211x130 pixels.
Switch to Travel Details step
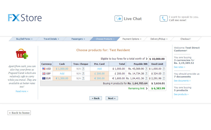pos(51,39)
